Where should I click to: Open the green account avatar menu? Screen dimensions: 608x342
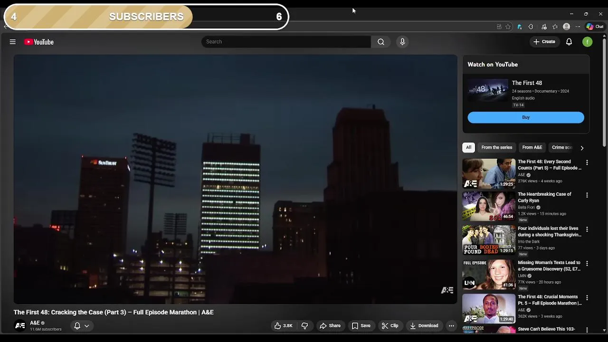(x=588, y=42)
